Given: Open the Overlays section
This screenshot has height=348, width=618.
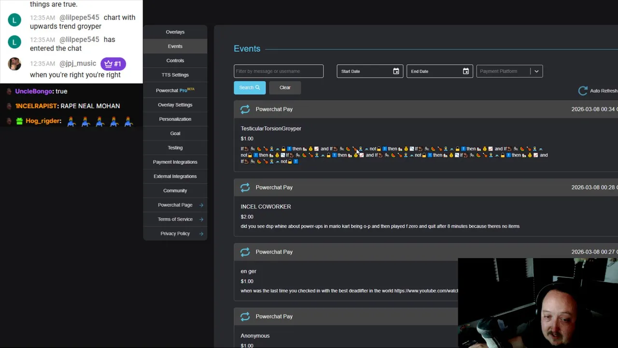Looking at the screenshot, I should [175, 32].
